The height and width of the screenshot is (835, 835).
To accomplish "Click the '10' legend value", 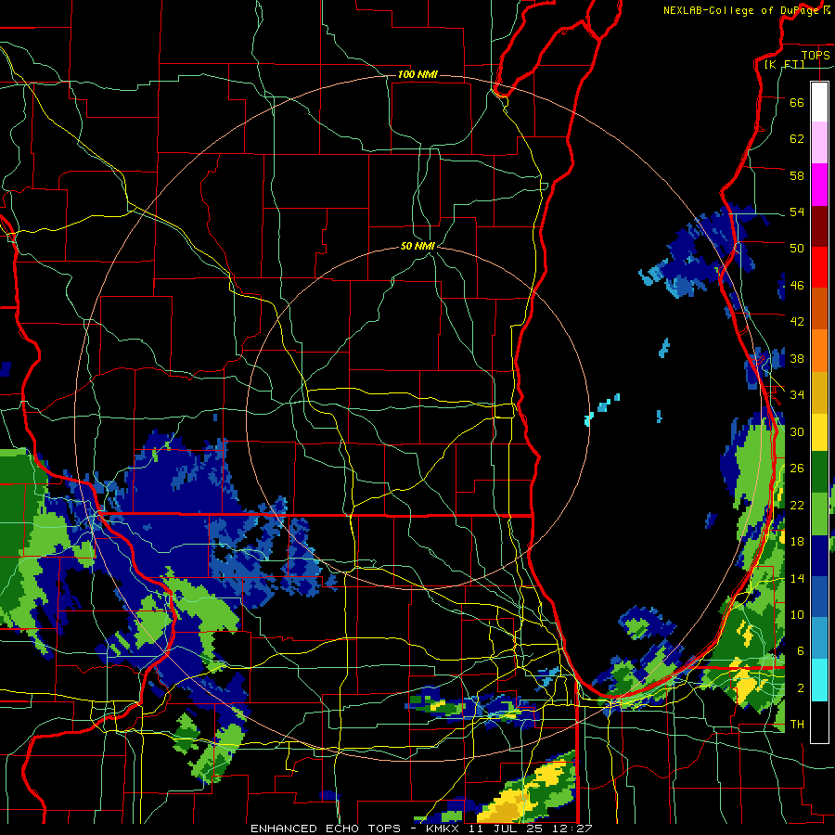I will click(797, 614).
